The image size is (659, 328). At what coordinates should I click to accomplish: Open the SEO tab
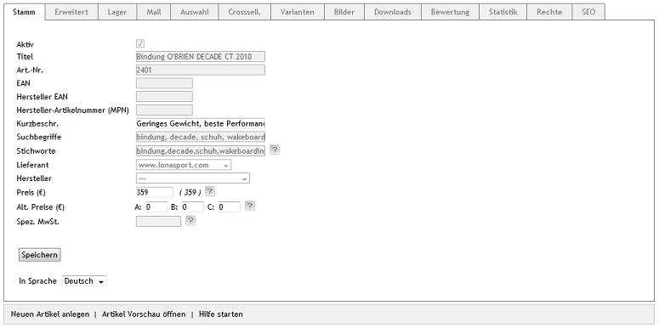pyautogui.click(x=588, y=12)
